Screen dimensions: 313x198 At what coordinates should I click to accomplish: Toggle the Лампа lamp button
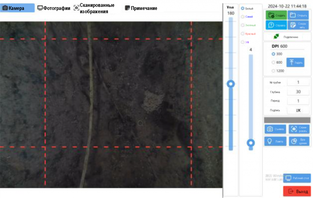[x=275, y=141]
